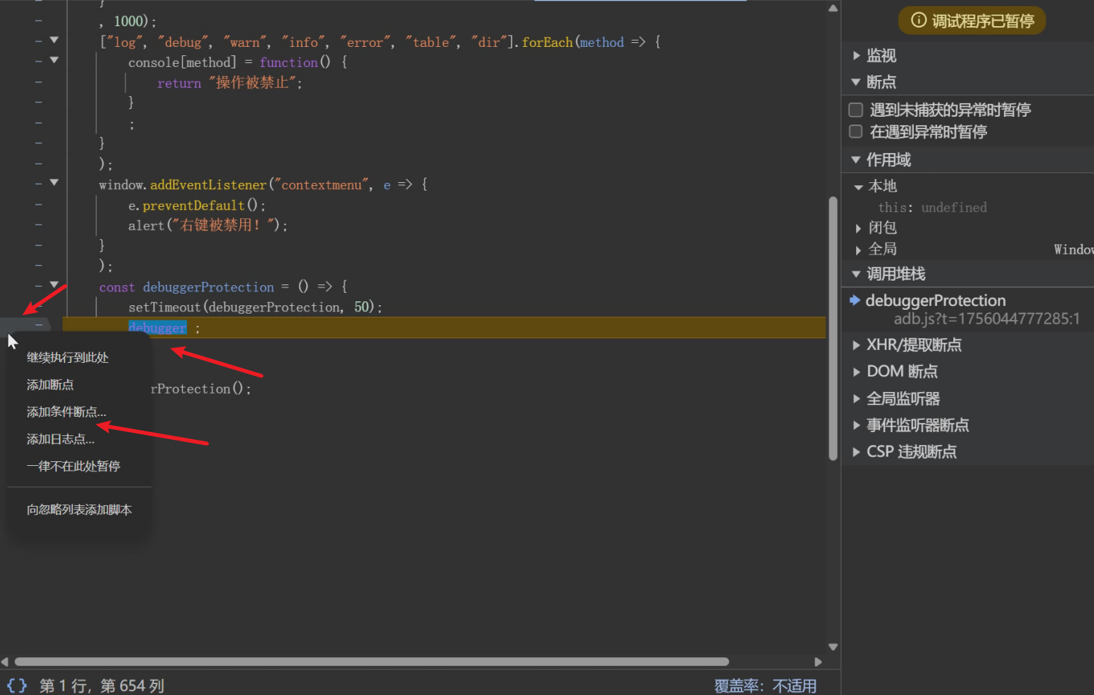Collapse the forEach code fold arrow
The width and height of the screenshot is (1094, 695).
[54, 40]
